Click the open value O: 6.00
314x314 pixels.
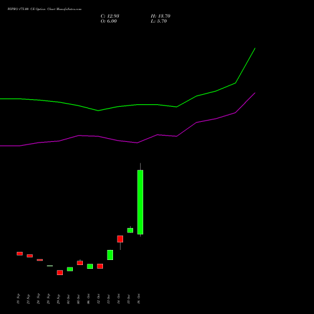109,21
